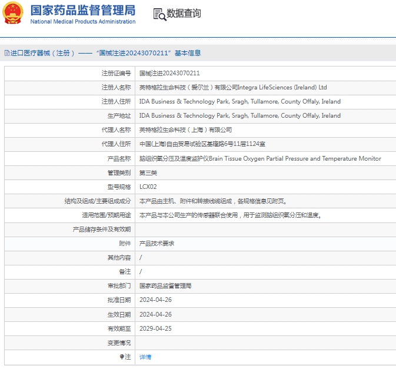
Task: Click the 批准日期 row label
Action: (x=119, y=300)
